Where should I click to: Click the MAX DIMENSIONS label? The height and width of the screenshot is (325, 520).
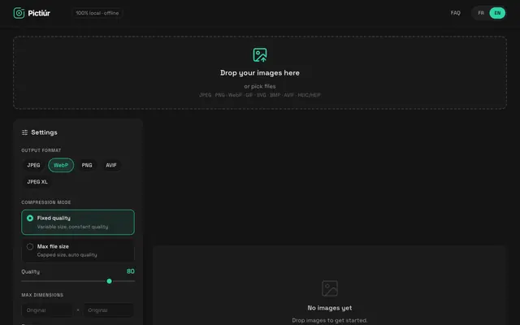pos(42,295)
